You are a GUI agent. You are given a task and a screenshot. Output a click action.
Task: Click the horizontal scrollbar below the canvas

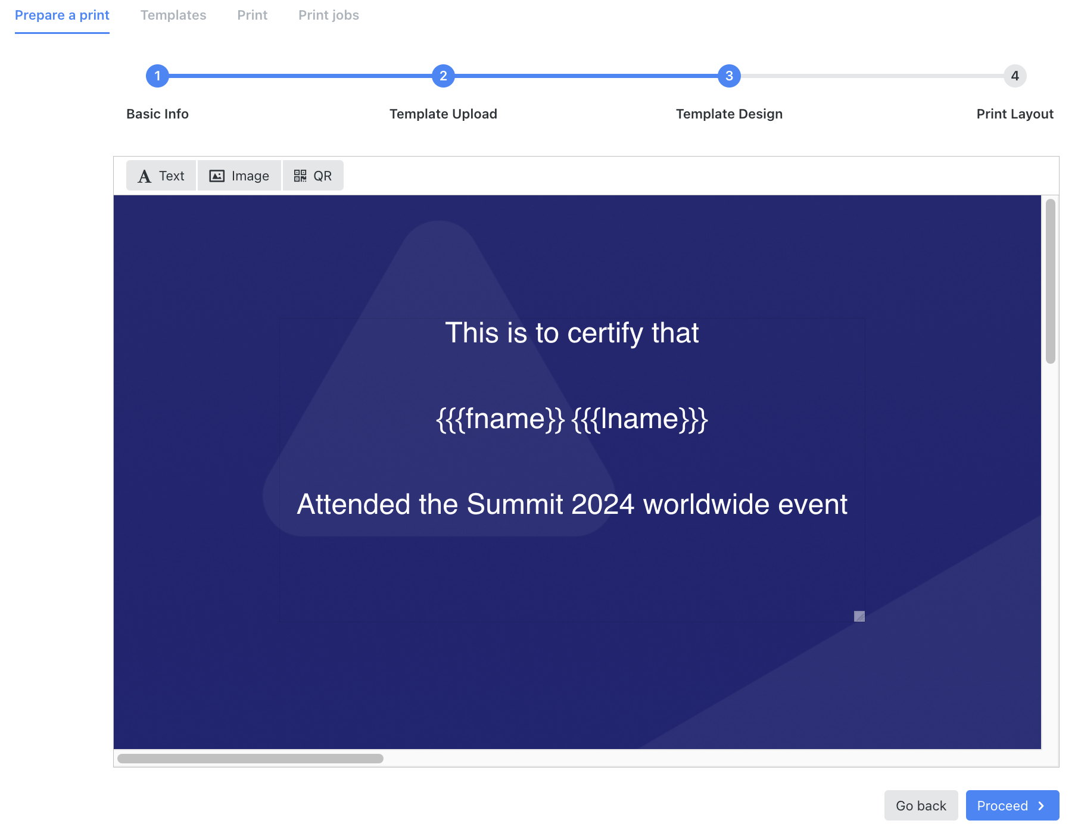[250, 759]
